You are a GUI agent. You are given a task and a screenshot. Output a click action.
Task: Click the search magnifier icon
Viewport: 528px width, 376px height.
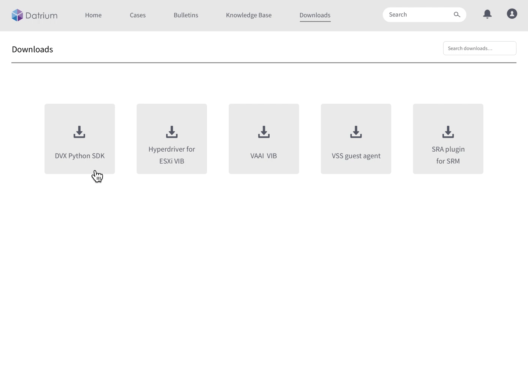457,15
